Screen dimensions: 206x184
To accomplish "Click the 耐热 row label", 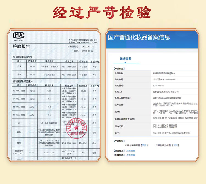I will pos(19,132).
